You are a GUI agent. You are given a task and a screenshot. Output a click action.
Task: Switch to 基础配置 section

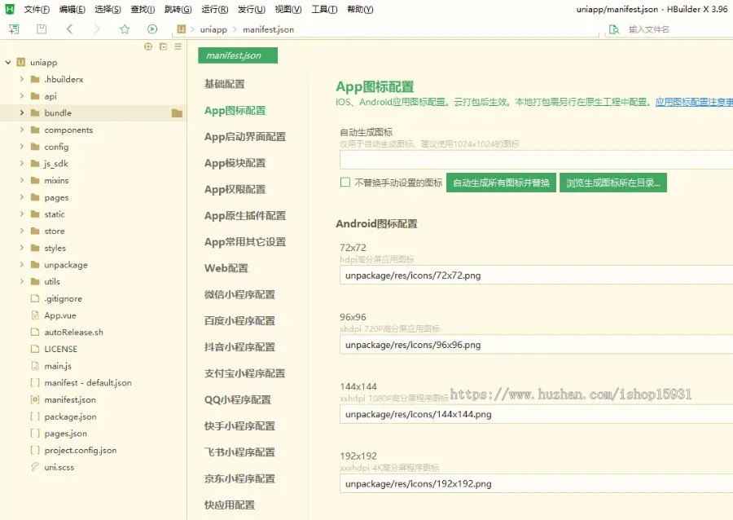click(225, 84)
